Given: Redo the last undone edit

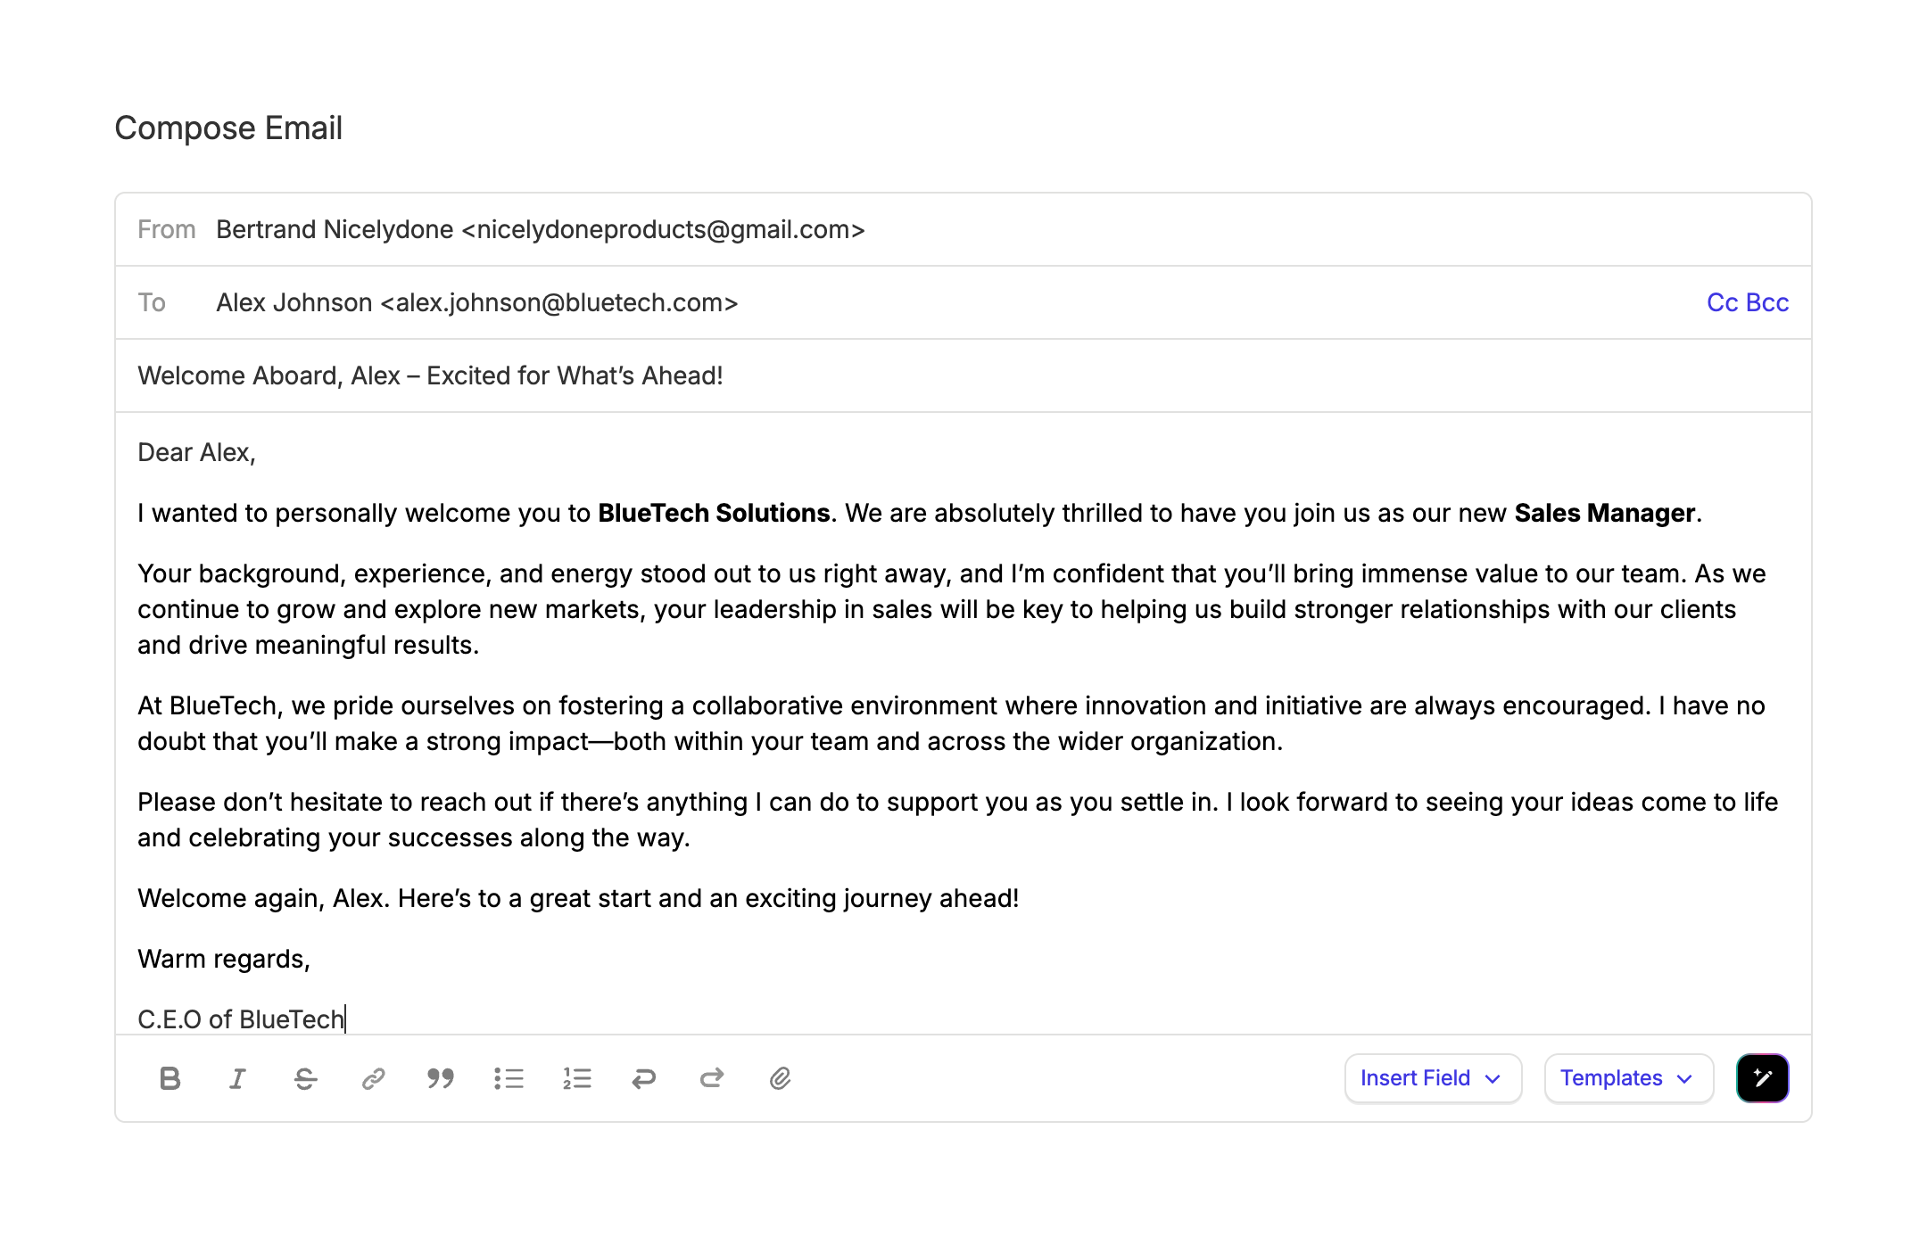Looking at the screenshot, I should [712, 1079].
